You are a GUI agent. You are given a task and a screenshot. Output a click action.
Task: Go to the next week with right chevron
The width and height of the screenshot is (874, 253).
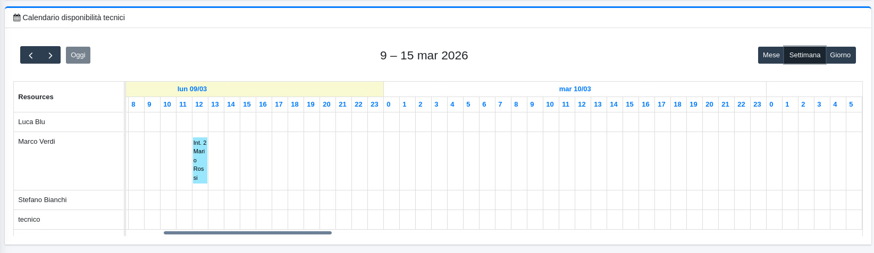pyautogui.click(x=51, y=55)
